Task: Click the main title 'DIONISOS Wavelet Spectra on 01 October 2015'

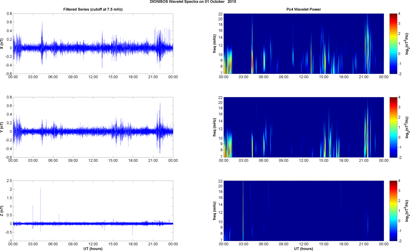Action: [x=193, y=2]
